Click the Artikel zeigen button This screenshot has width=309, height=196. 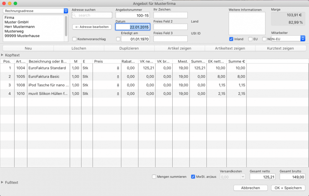tap(180, 48)
